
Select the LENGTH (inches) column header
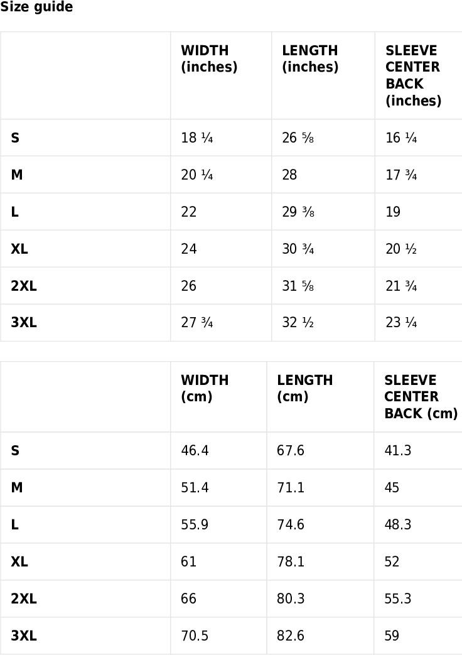click(310, 58)
